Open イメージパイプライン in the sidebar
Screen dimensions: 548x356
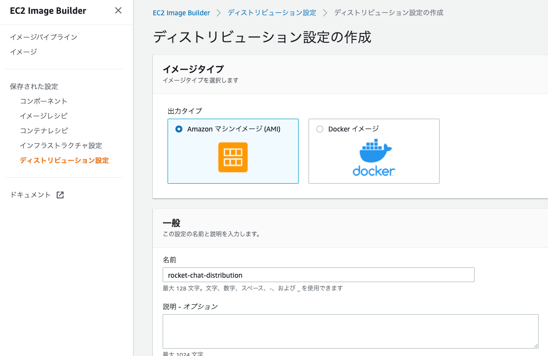pos(43,37)
